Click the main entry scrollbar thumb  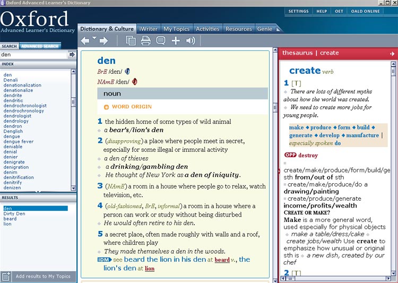(x=275, y=108)
